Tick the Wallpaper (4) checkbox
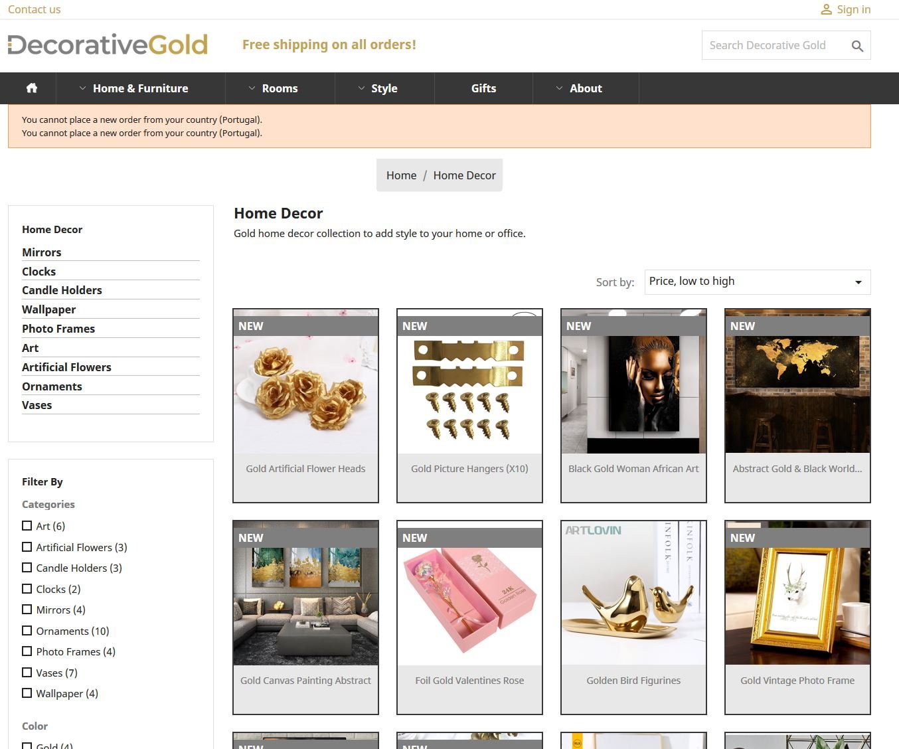 pos(27,693)
